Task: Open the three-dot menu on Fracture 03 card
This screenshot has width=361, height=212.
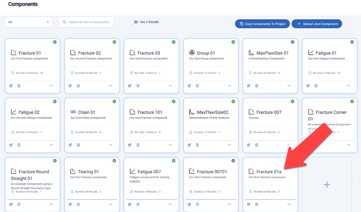Action: click(x=170, y=85)
